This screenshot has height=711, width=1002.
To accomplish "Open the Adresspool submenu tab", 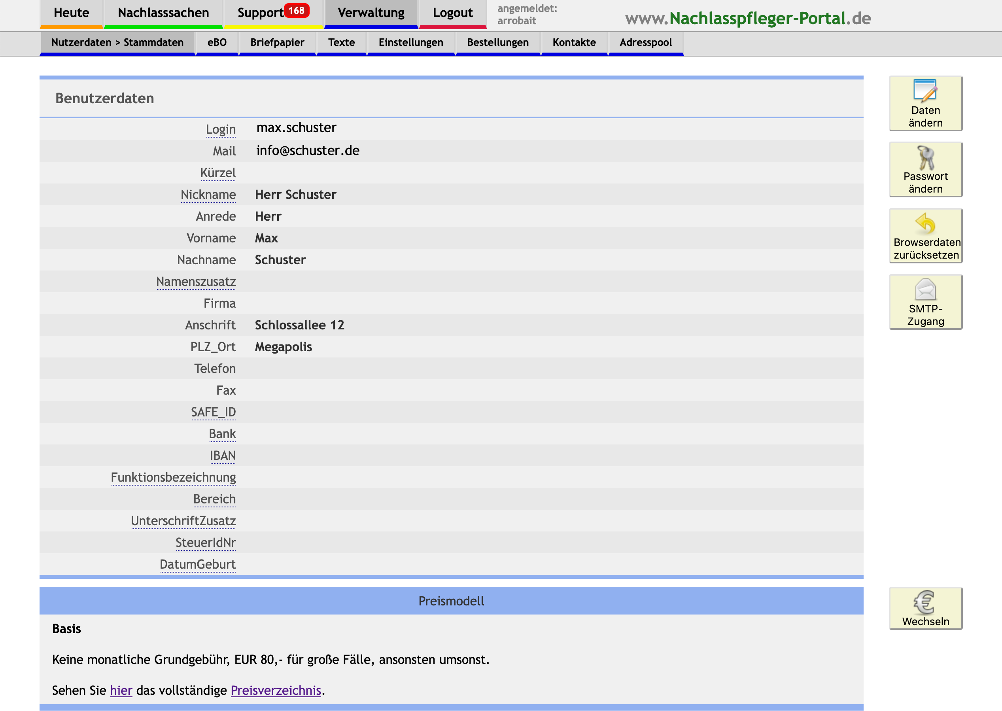I will tap(645, 42).
